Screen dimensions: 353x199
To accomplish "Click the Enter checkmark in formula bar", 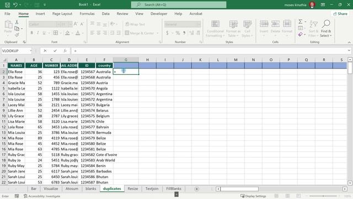I will pos(55,51).
